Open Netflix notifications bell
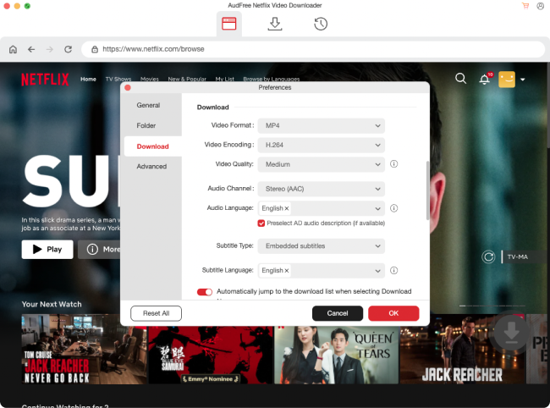 [x=484, y=80]
